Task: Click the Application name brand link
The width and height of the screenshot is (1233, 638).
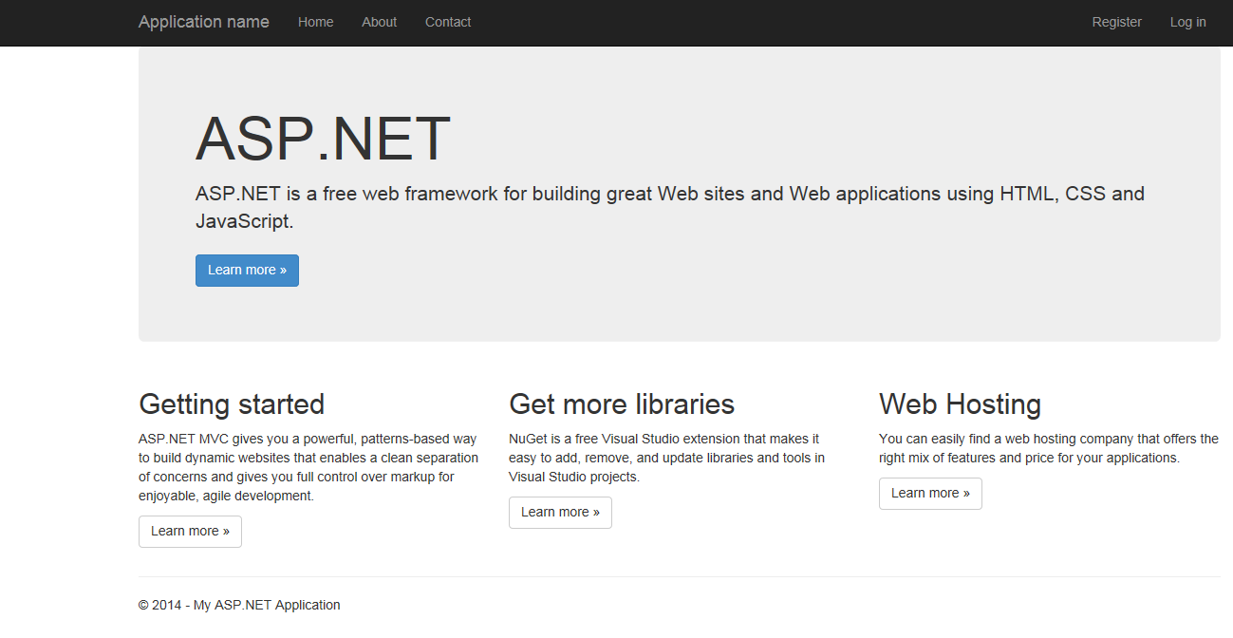Action: pyautogui.click(x=203, y=22)
